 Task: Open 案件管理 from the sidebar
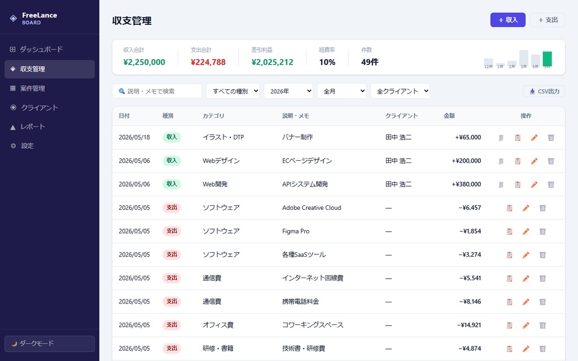tap(50, 89)
